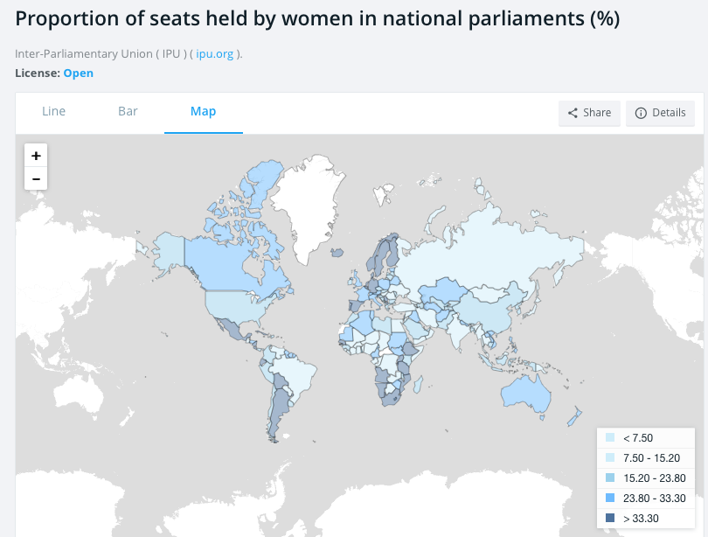Zoom in on the map
Screen dimensions: 708x537
pos(36,156)
